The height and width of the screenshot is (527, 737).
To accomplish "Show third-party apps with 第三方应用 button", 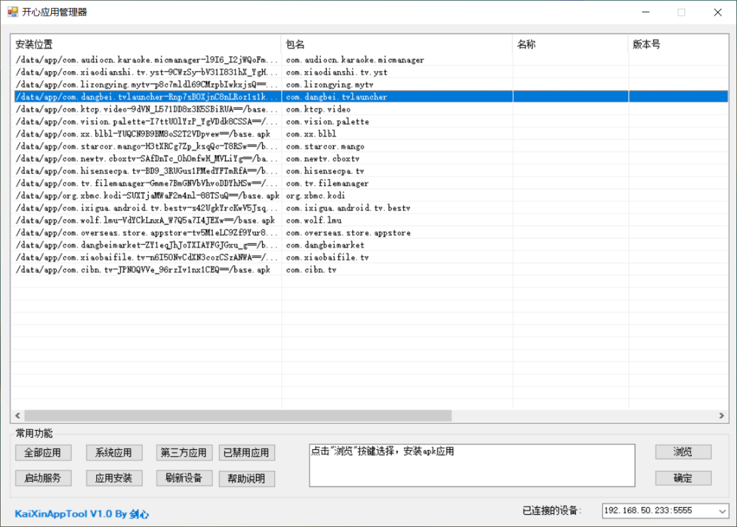I will [184, 453].
